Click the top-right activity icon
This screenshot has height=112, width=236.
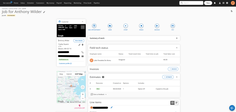(232, 11)
